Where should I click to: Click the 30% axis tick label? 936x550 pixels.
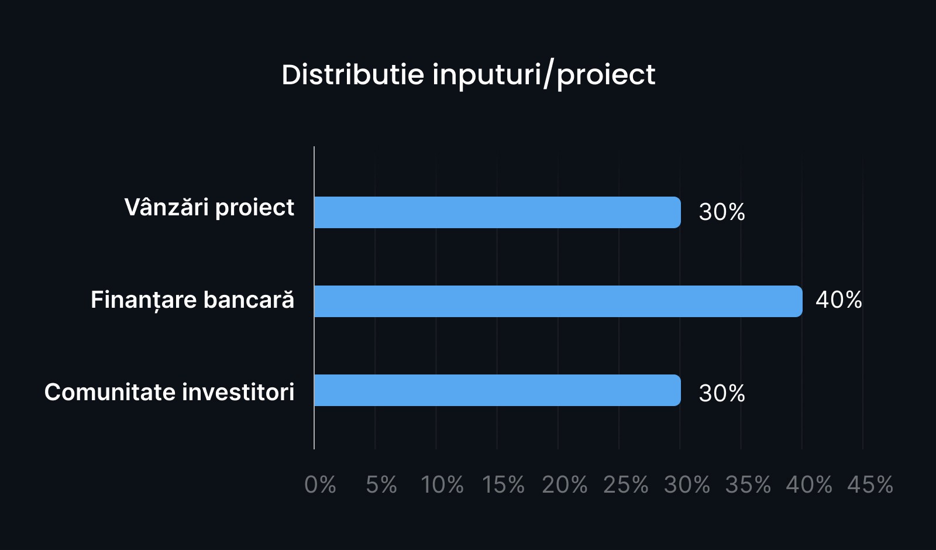(687, 484)
